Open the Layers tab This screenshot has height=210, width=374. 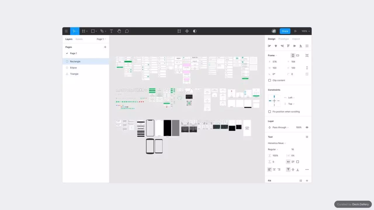[x=69, y=39]
